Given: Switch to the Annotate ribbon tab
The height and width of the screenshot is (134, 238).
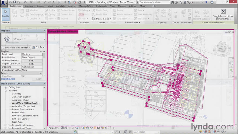Looking at the screenshot, I should (60, 6).
